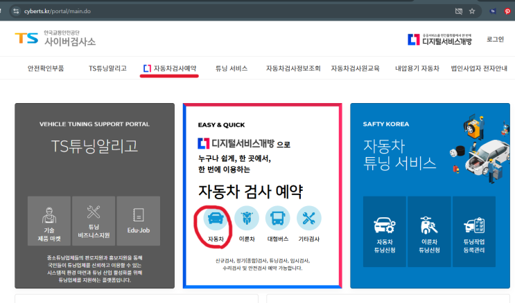Open 자동차 튜닝신청 tile
This screenshot has height=303, width=515.
coord(385,232)
